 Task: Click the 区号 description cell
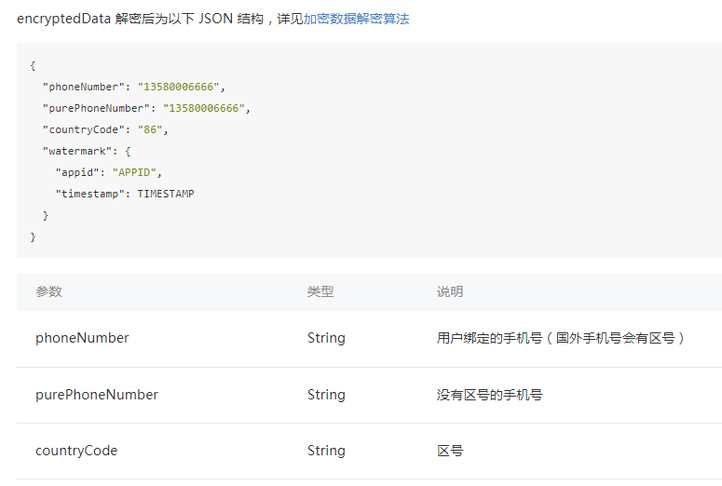click(450, 451)
